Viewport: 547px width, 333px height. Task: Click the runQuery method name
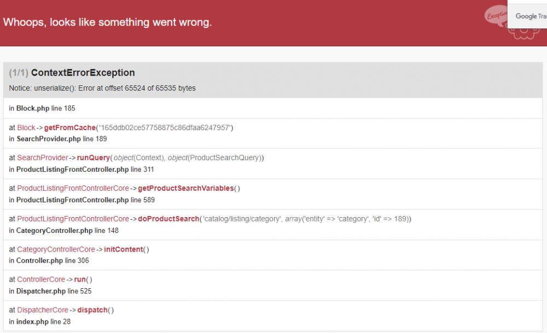pyautogui.click(x=94, y=157)
